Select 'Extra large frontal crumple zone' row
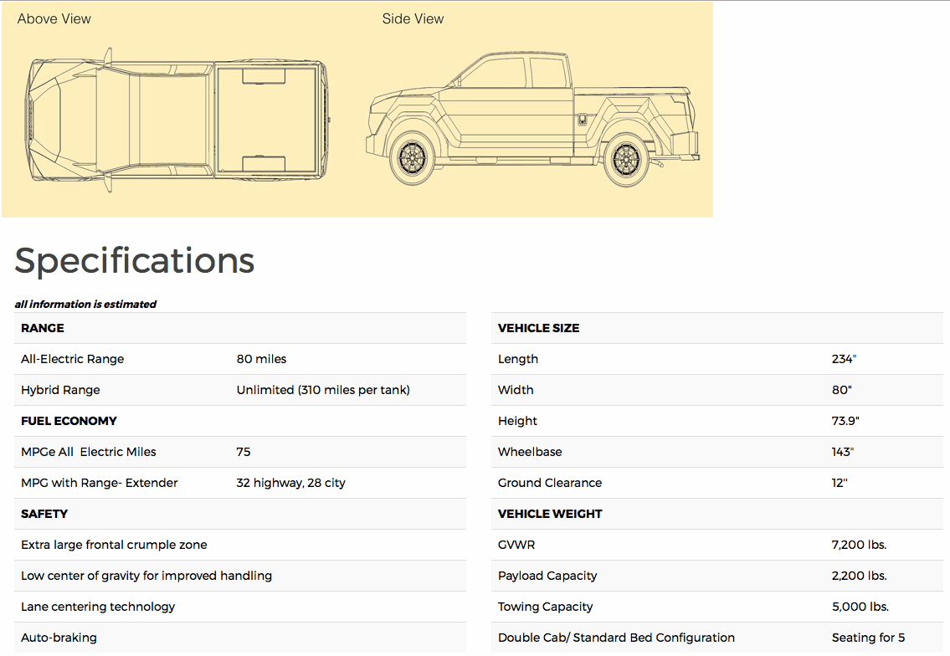Viewport: 950px width, 656px height. point(240,545)
